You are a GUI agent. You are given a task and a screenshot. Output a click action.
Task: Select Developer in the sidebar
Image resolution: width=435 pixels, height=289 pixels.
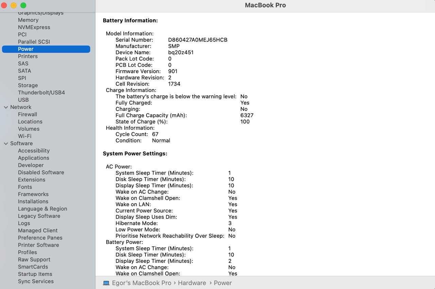[31, 165]
